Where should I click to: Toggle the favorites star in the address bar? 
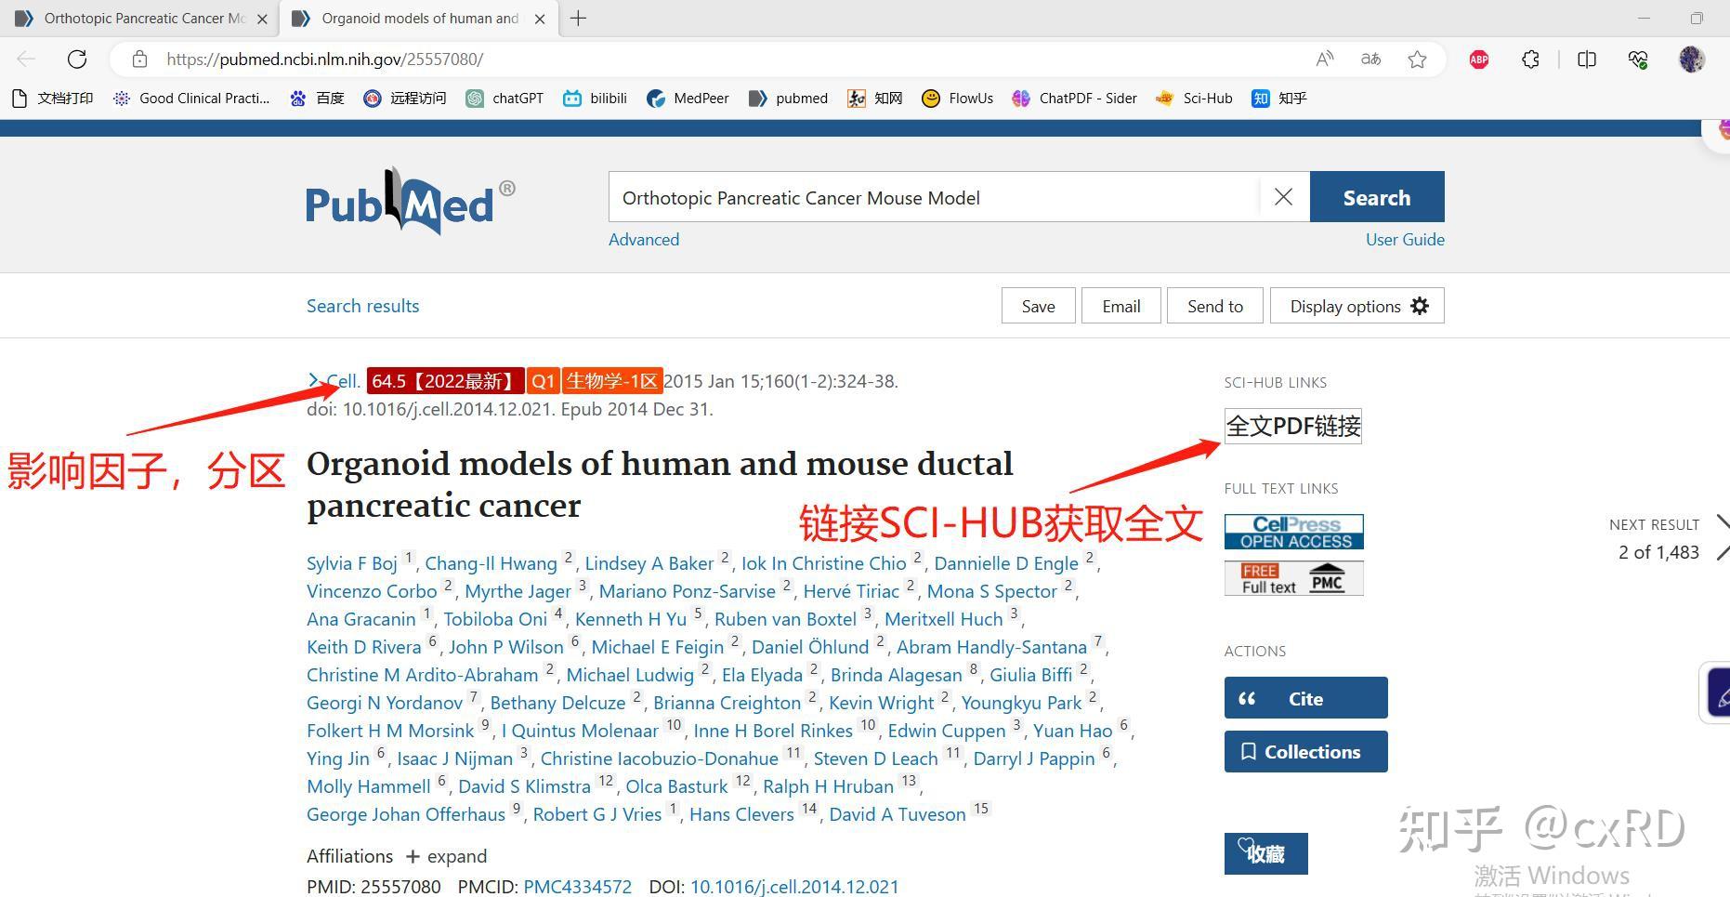[1418, 59]
